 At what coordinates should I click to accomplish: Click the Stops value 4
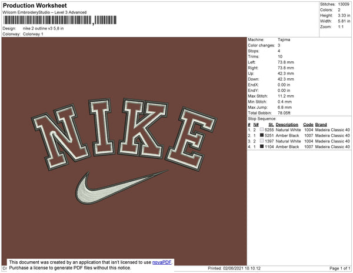[x=279, y=51]
